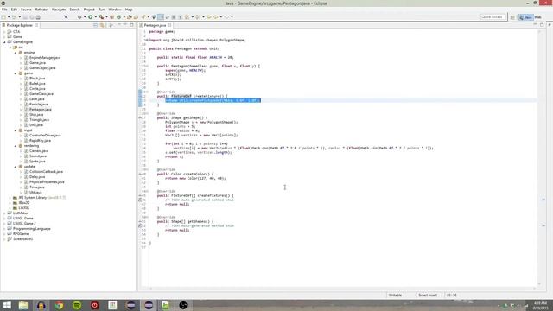553x311 pixels.
Task: Open the Debug dropdown arrow in toolbar
Action: pyautogui.click(x=85, y=17)
